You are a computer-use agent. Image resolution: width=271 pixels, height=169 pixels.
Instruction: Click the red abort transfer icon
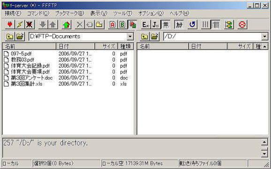pos(242,24)
